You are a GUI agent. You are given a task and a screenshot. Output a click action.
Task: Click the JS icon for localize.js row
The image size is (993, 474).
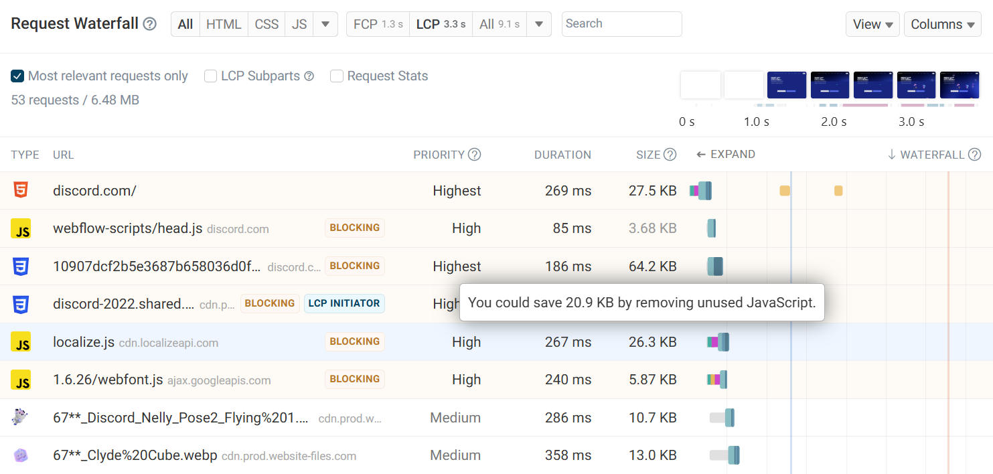[21, 342]
